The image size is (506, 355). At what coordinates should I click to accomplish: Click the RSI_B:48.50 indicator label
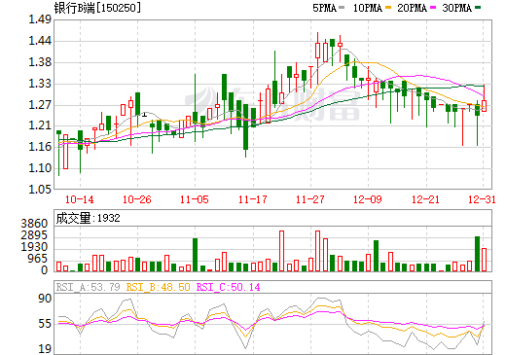click(x=158, y=287)
